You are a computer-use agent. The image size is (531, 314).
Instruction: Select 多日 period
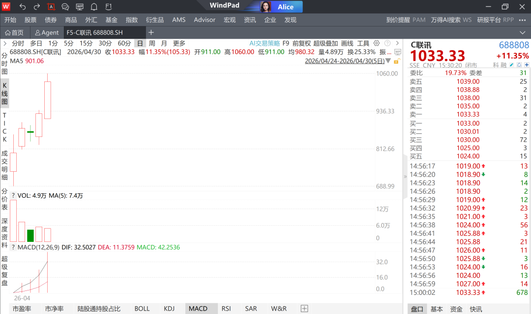[x=36, y=43]
